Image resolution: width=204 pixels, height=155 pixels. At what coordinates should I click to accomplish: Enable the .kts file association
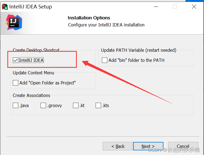98,105
